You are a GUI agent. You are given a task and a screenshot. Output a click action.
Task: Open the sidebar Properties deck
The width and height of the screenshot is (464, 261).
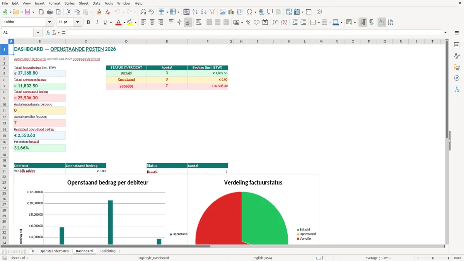pos(457,45)
